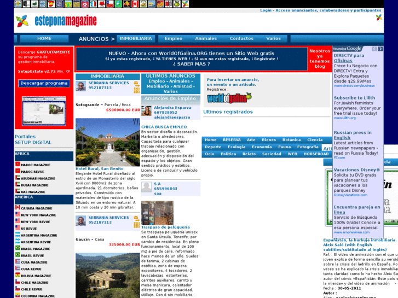Click the green apple icon in the top strip
Screen dimensions: 398x298
(x=177, y=4)
